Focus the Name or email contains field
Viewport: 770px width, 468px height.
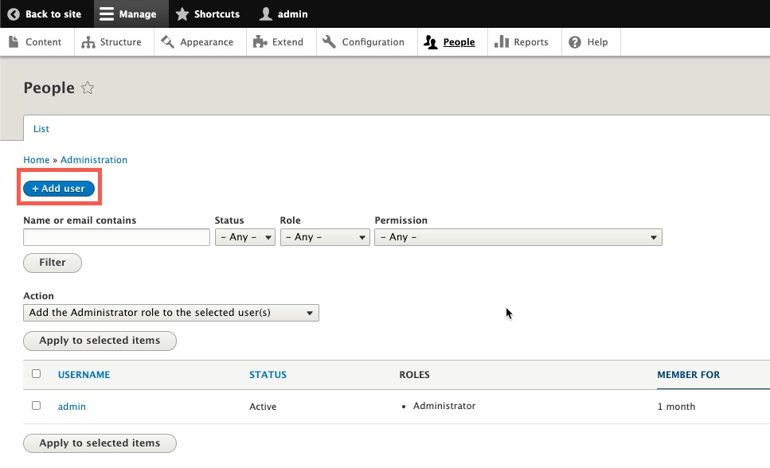(116, 237)
